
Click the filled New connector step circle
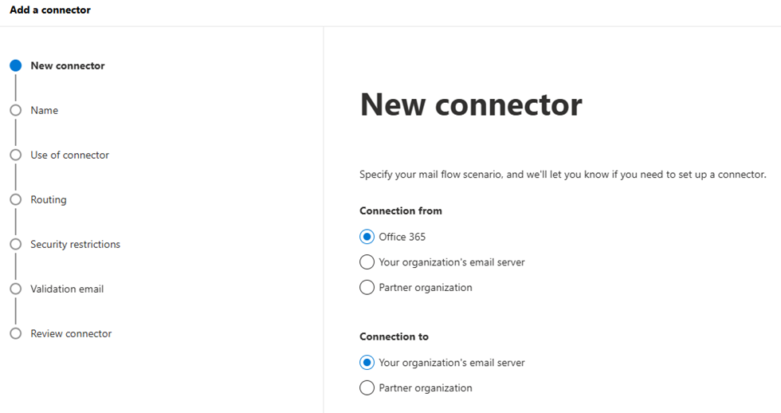pos(15,66)
